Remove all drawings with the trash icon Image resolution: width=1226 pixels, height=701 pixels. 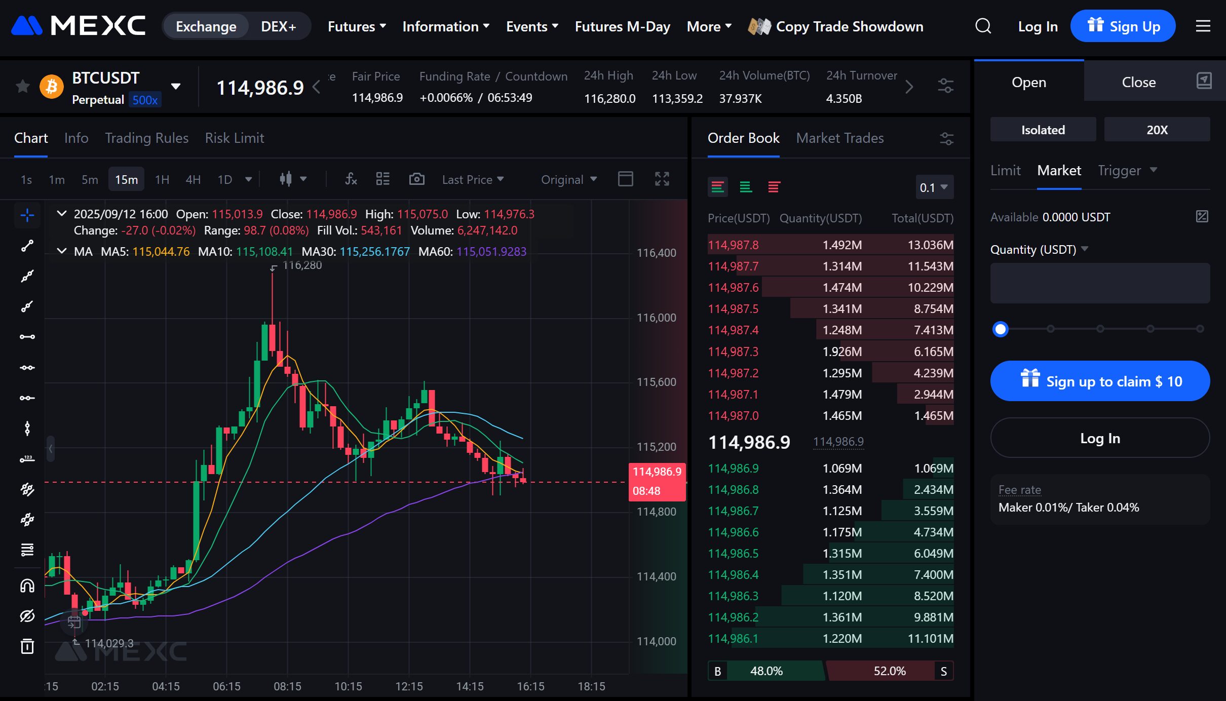pyautogui.click(x=27, y=646)
